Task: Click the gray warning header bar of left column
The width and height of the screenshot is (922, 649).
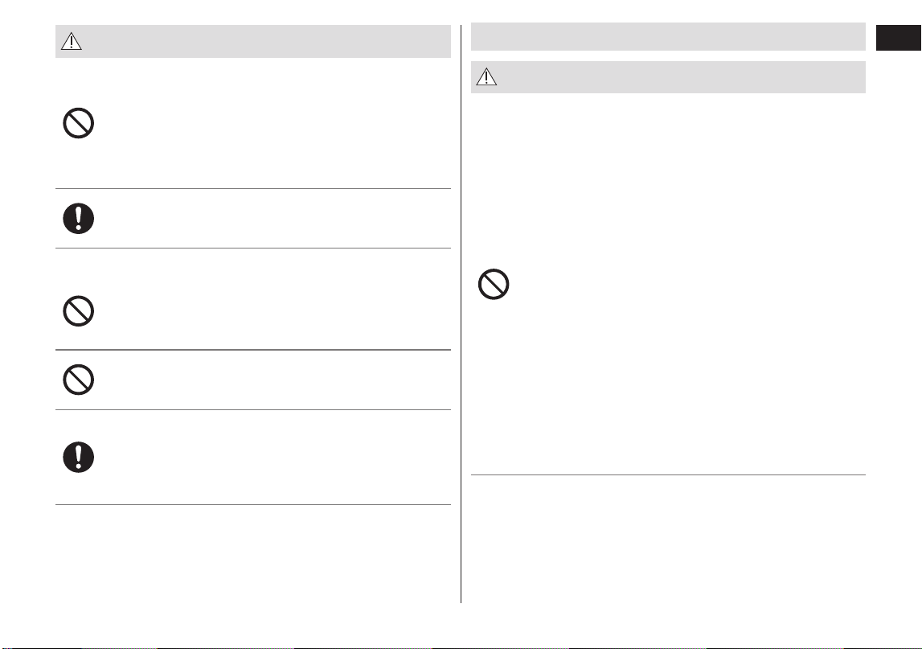Action: tap(253, 41)
